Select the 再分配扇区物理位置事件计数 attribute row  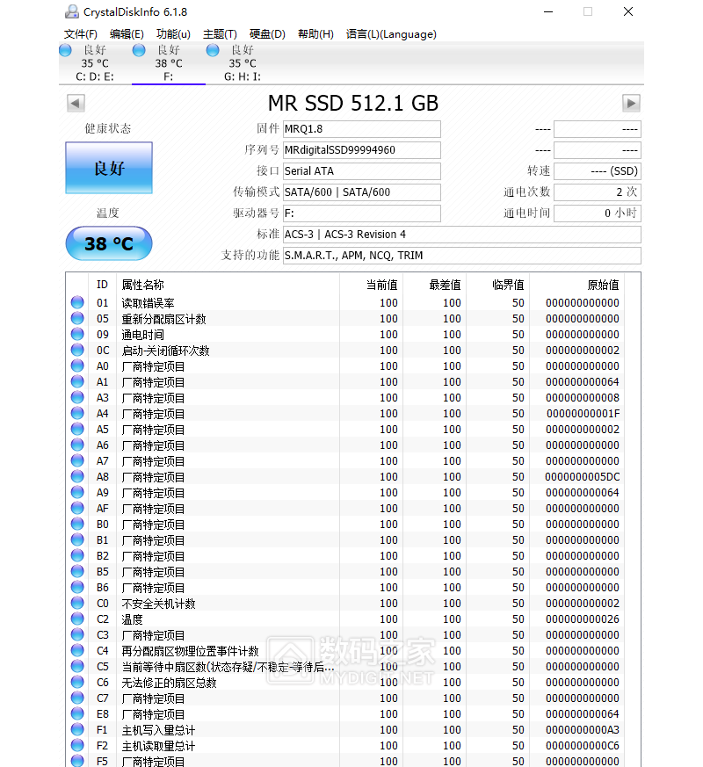tap(345, 650)
